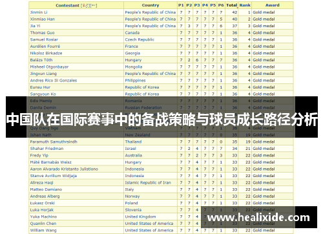Sort by P2 column header
The height and width of the screenshot is (234, 323).
click(x=189, y=5)
